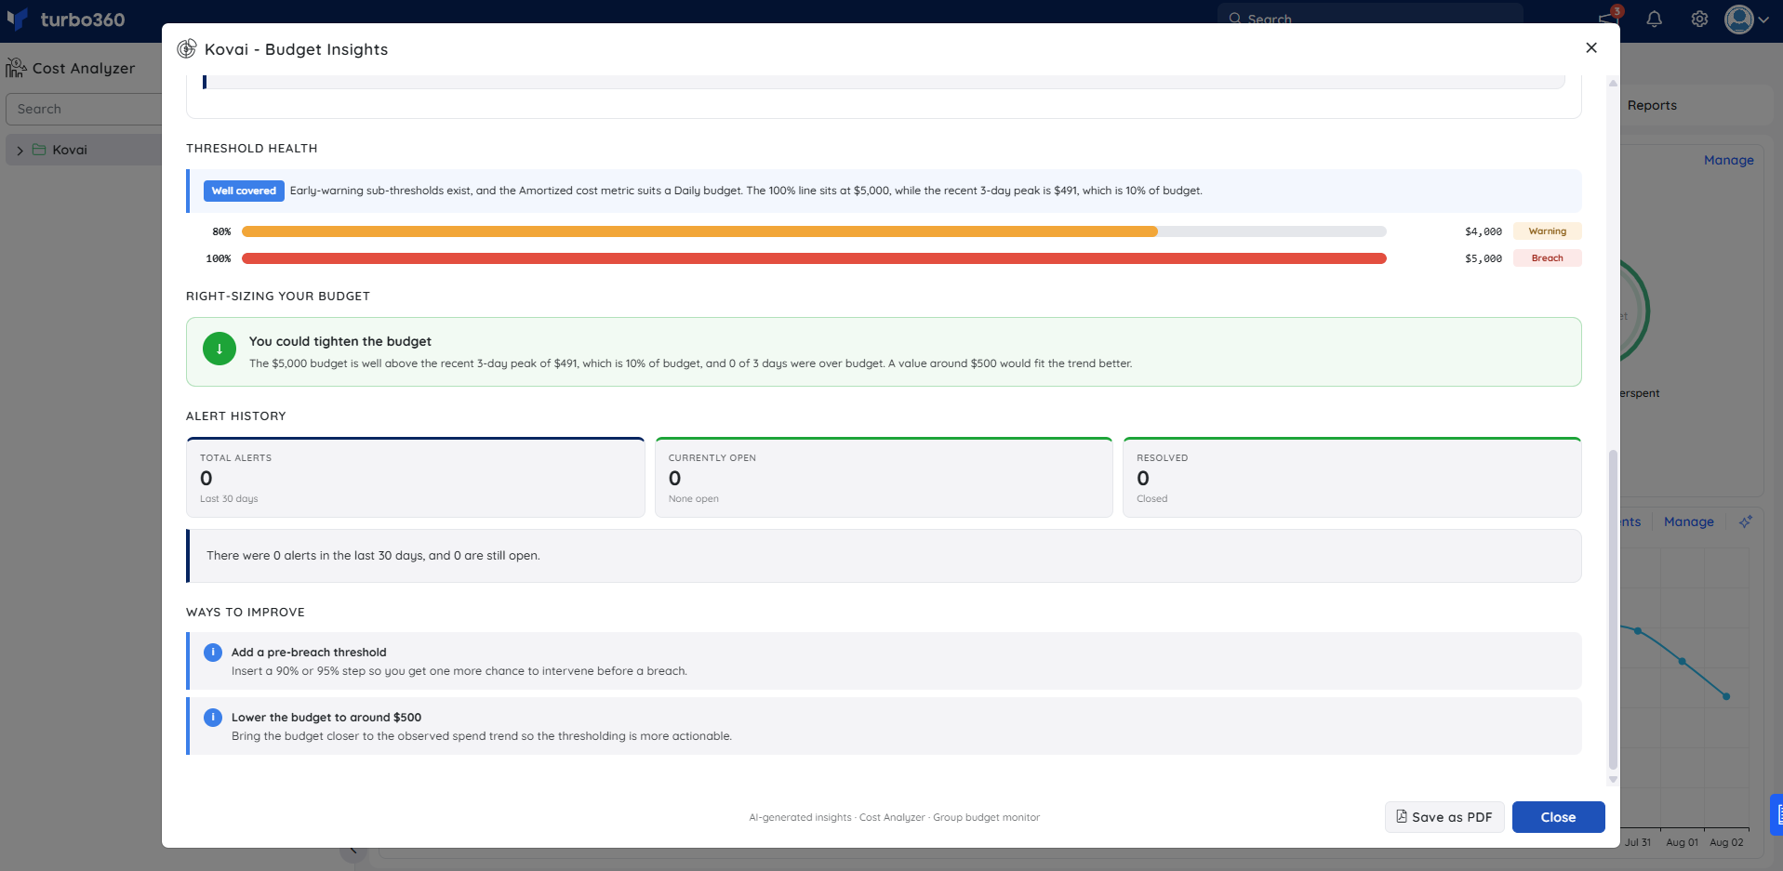
Task: Click the upper Manage link behind the dialog
Action: coord(1728,160)
